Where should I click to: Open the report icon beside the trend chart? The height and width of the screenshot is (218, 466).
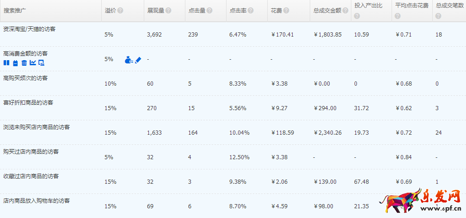point(41,63)
